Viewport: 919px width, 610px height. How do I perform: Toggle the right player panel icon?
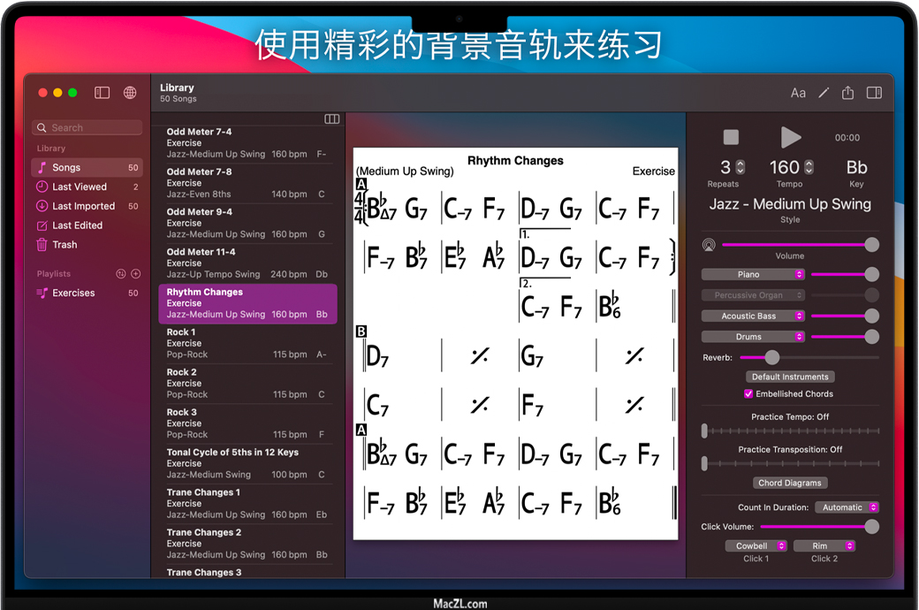874,93
